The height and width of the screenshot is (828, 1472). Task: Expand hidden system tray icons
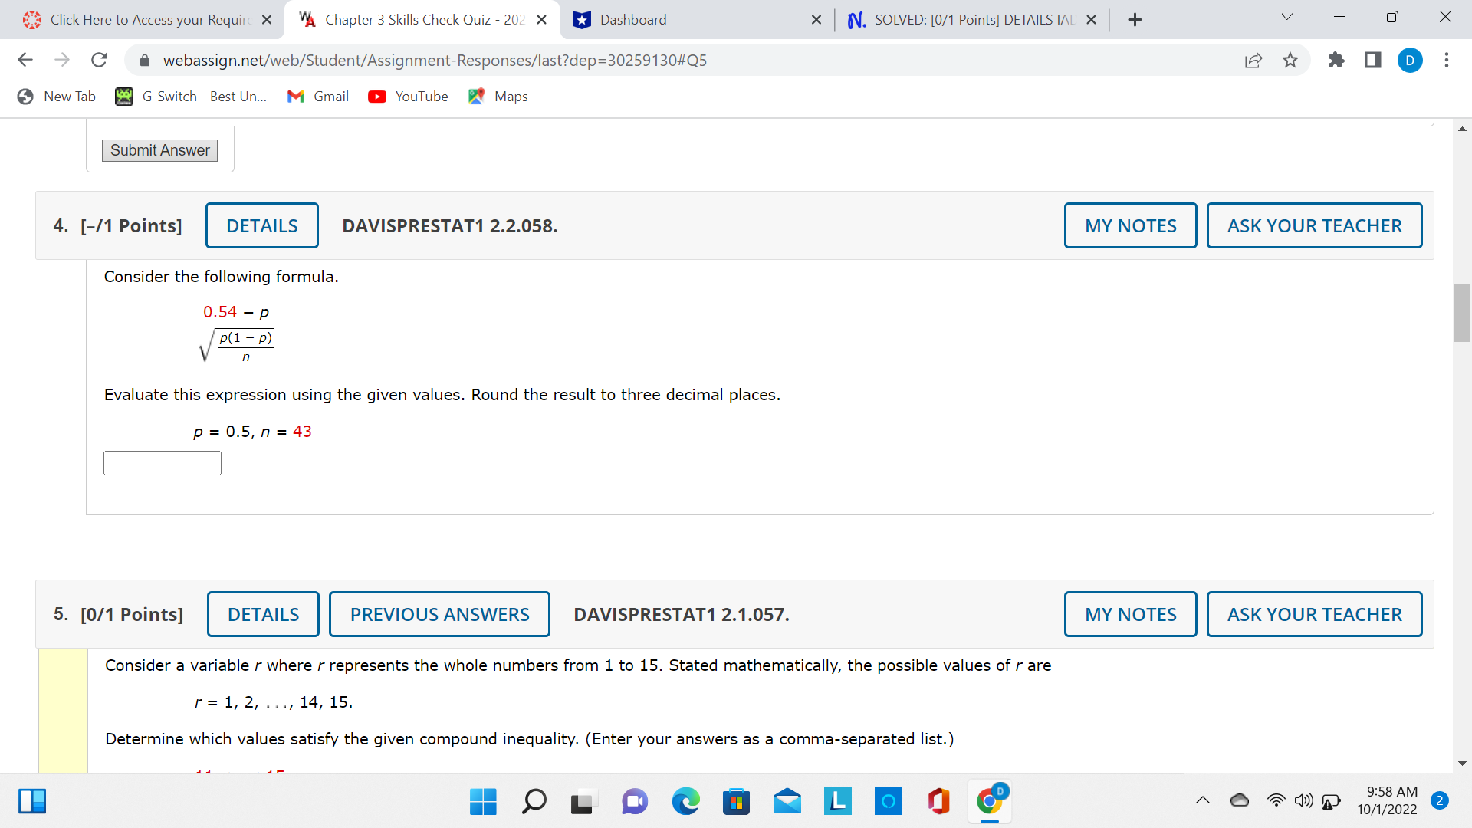coord(1204,800)
